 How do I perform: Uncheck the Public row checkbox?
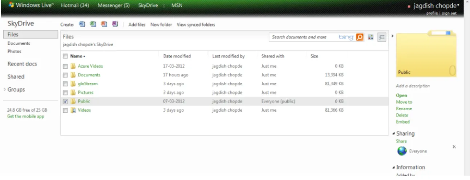[65, 101]
